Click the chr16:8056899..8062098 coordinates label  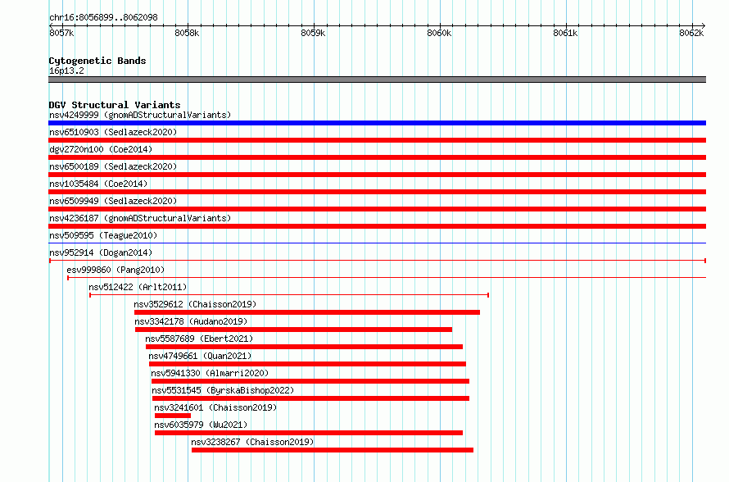pyautogui.click(x=103, y=18)
